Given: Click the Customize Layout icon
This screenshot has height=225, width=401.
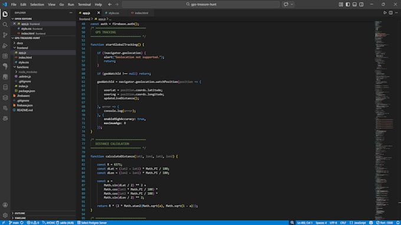Looking at the screenshot, I should tap(341, 4).
